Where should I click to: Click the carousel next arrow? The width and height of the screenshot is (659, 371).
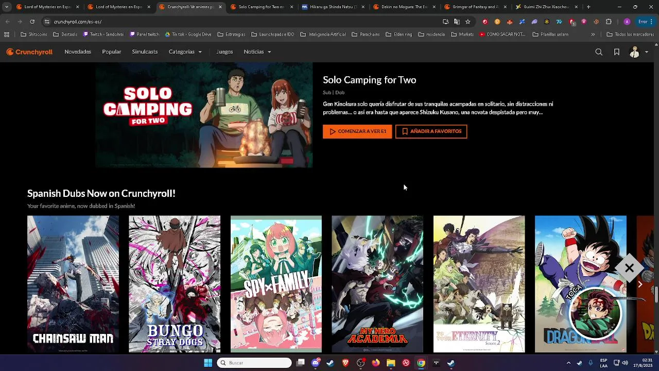point(640,284)
